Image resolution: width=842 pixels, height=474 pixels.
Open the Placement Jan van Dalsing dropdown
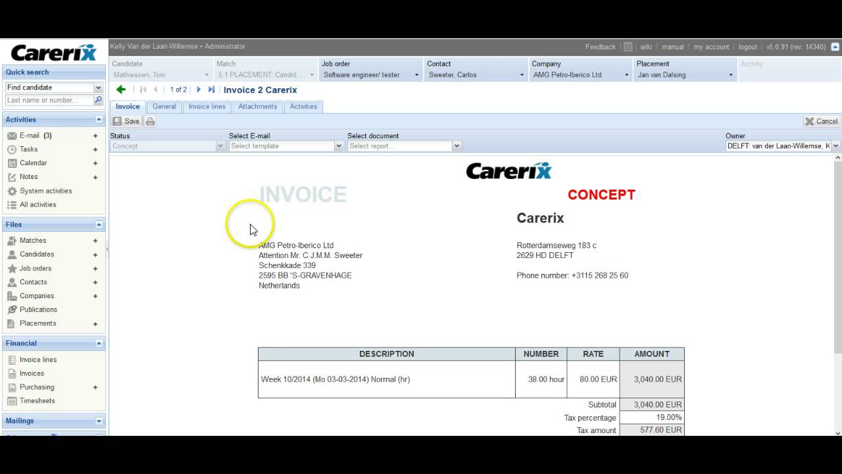(x=730, y=75)
